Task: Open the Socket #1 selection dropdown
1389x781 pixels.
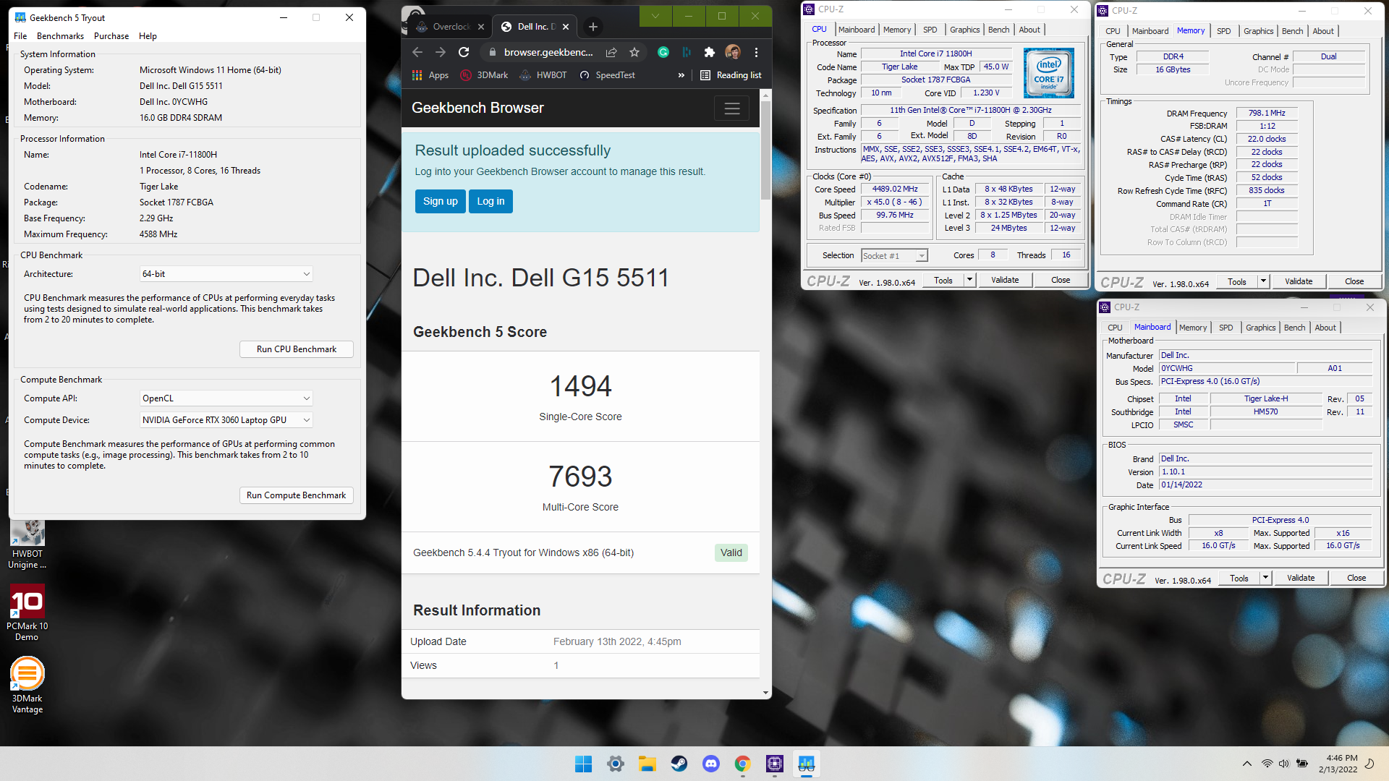Action: click(894, 255)
